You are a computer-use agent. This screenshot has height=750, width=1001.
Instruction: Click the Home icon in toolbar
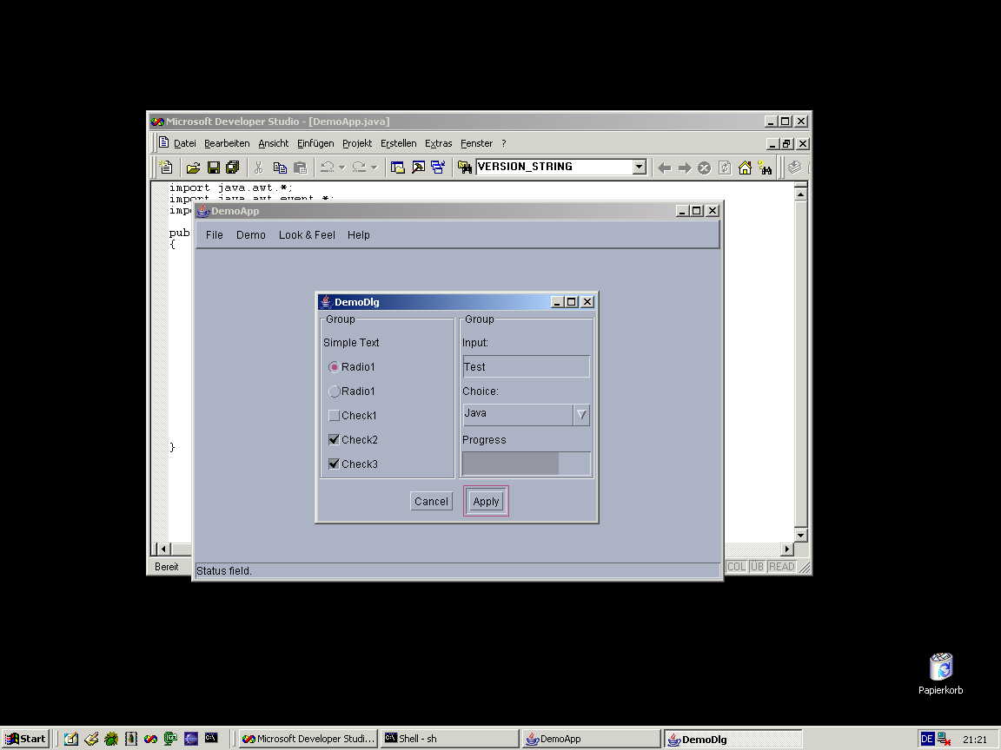(x=745, y=168)
